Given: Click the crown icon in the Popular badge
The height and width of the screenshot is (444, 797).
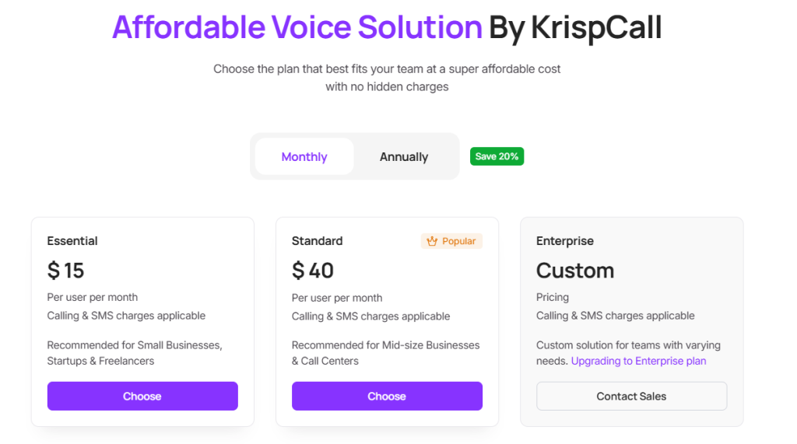Looking at the screenshot, I should (432, 241).
